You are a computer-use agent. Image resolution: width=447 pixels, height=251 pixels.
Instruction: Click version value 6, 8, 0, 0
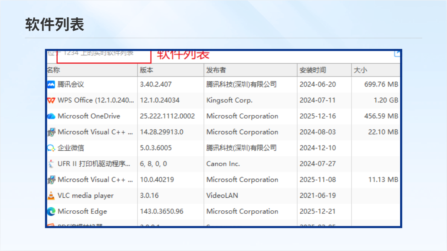click(x=153, y=164)
